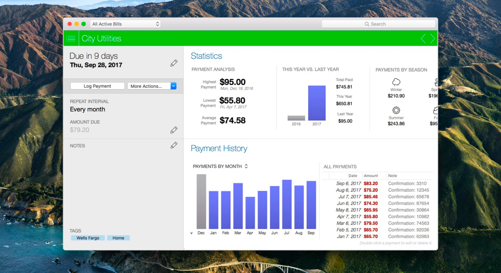Click the Statistics section heading
The width and height of the screenshot is (501, 273).
click(x=207, y=56)
